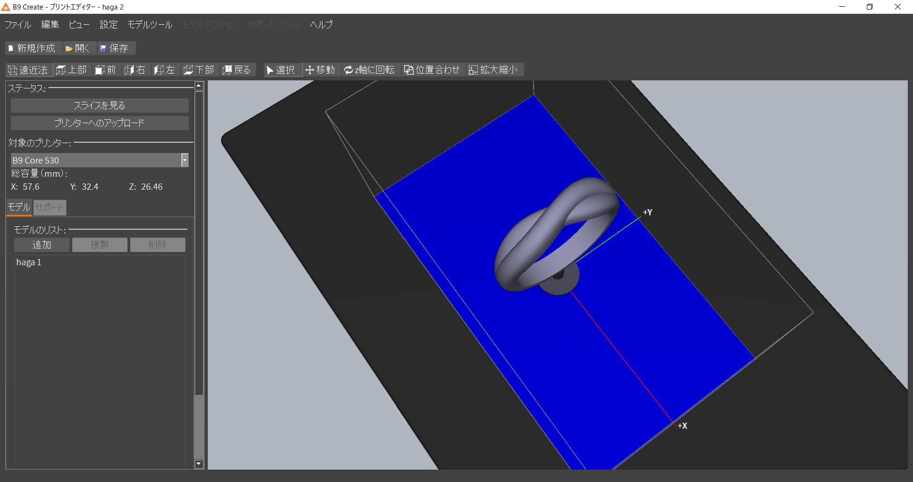The height and width of the screenshot is (482, 913).
Task: Restore down the B9 Create window
Action: click(870, 7)
